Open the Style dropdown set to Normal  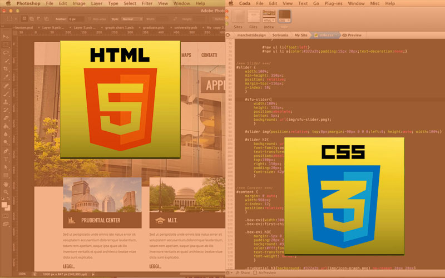tap(132, 19)
